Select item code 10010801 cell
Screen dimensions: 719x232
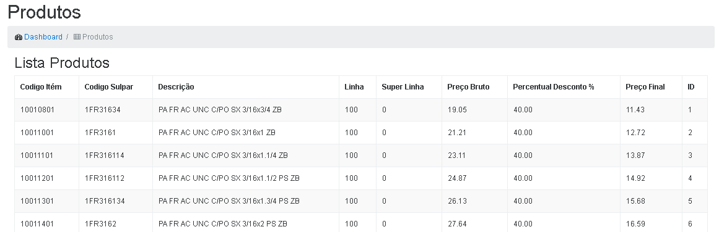(47, 110)
